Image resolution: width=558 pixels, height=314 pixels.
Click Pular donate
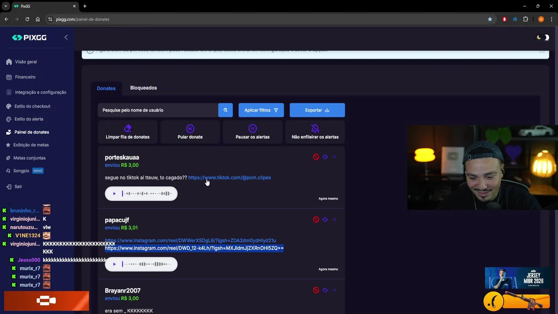pyautogui.click(x=190, y=132)
